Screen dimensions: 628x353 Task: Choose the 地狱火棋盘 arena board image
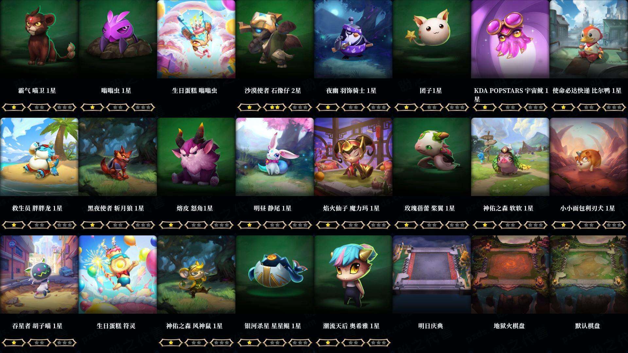(510, 275)
